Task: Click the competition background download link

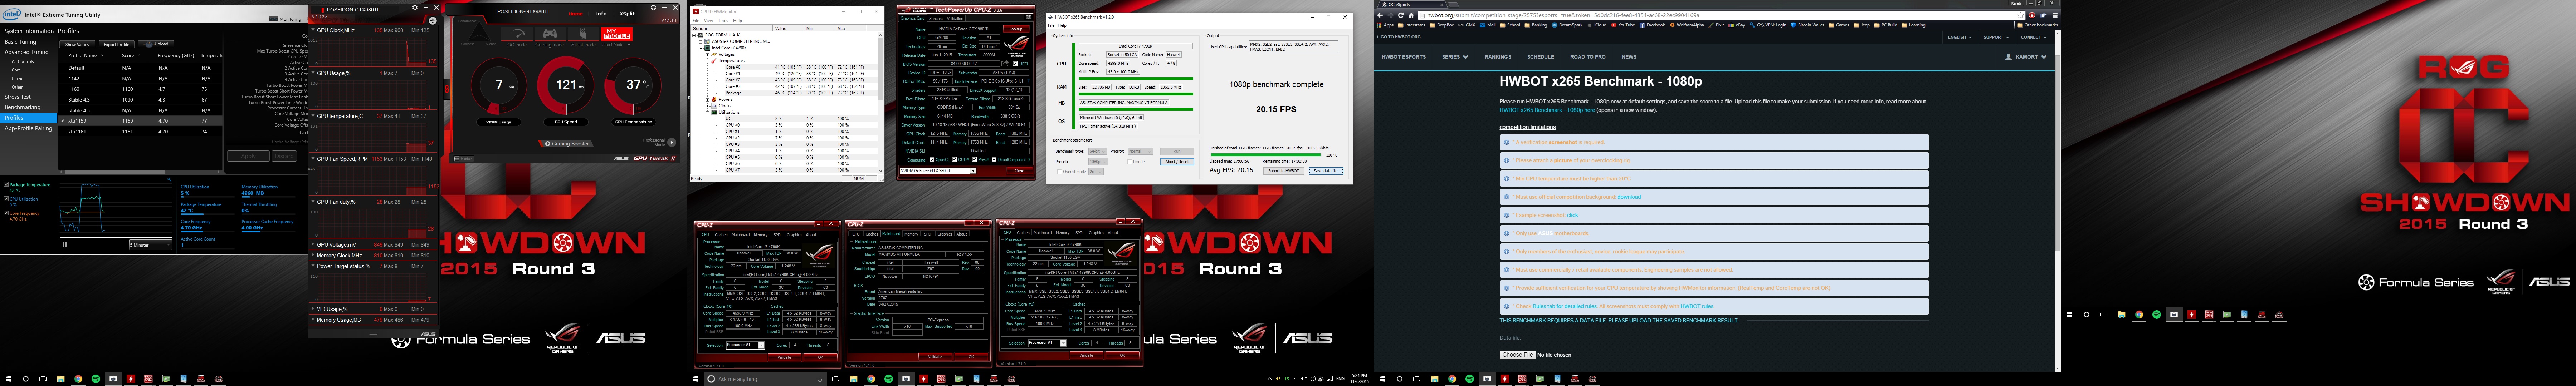Action: pyautogui.click(x=1629, y=197)
